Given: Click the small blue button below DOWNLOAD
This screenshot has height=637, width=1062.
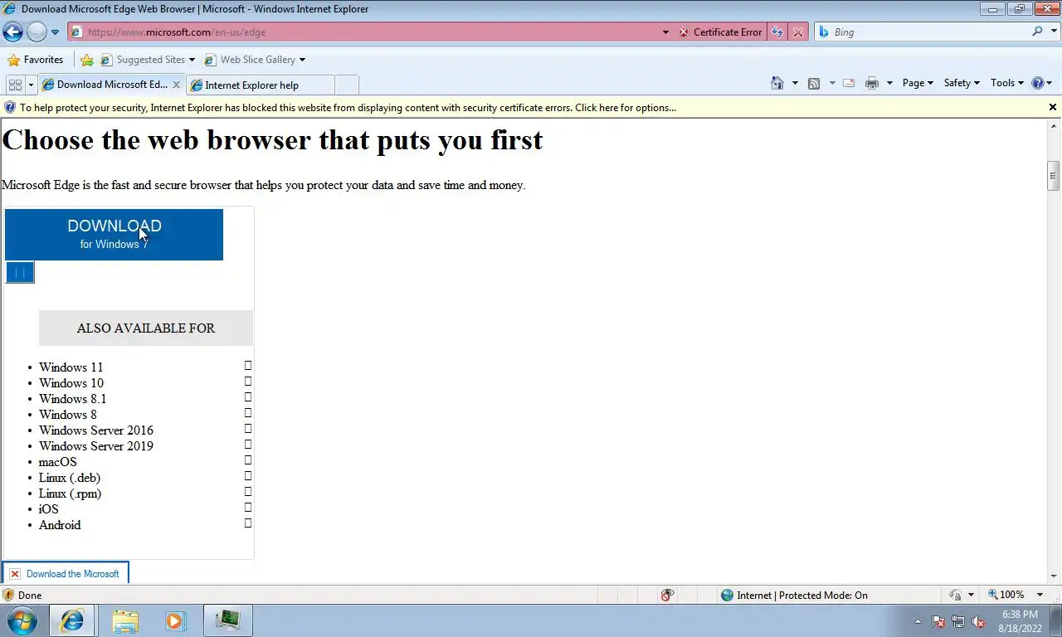Looking at the screenshot, I should (20, 272).
